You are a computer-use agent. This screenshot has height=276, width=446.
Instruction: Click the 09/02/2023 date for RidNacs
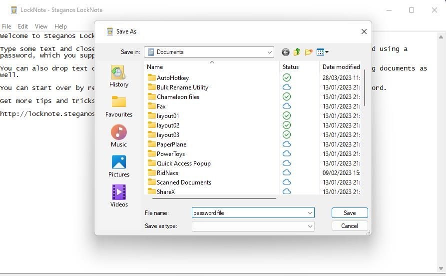pos(341,172)
